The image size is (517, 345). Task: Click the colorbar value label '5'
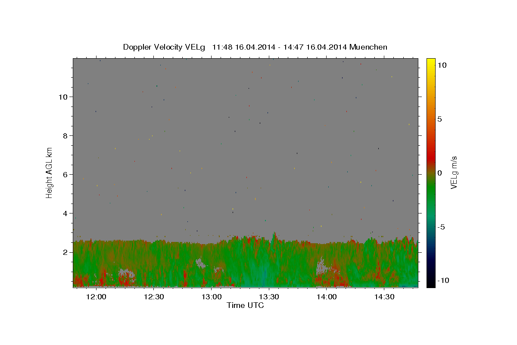(439, 119)
